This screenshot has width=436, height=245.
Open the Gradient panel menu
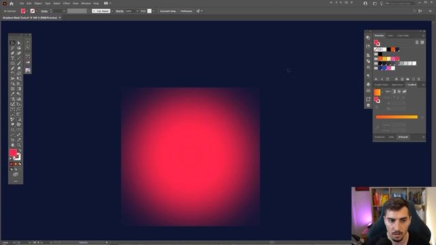(424, 84)
